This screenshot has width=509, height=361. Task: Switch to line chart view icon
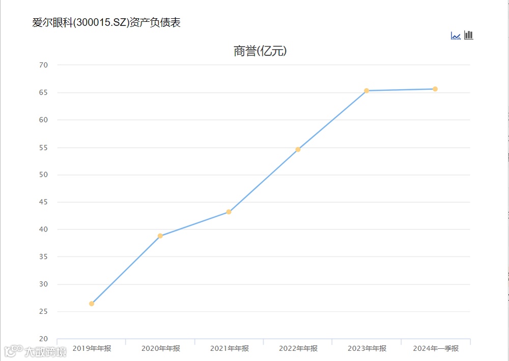(x=456, y=36)
